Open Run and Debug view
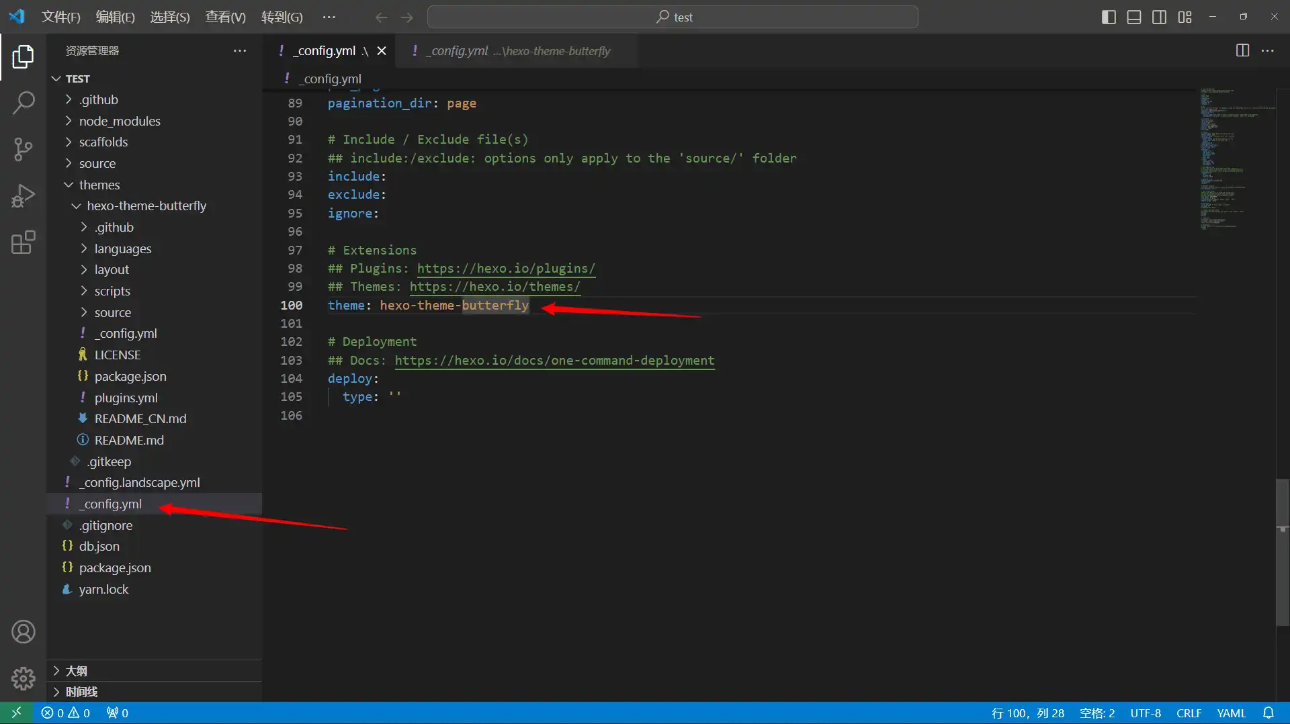The height and width of the screenshot is (724, 1290). click(23, 196)
